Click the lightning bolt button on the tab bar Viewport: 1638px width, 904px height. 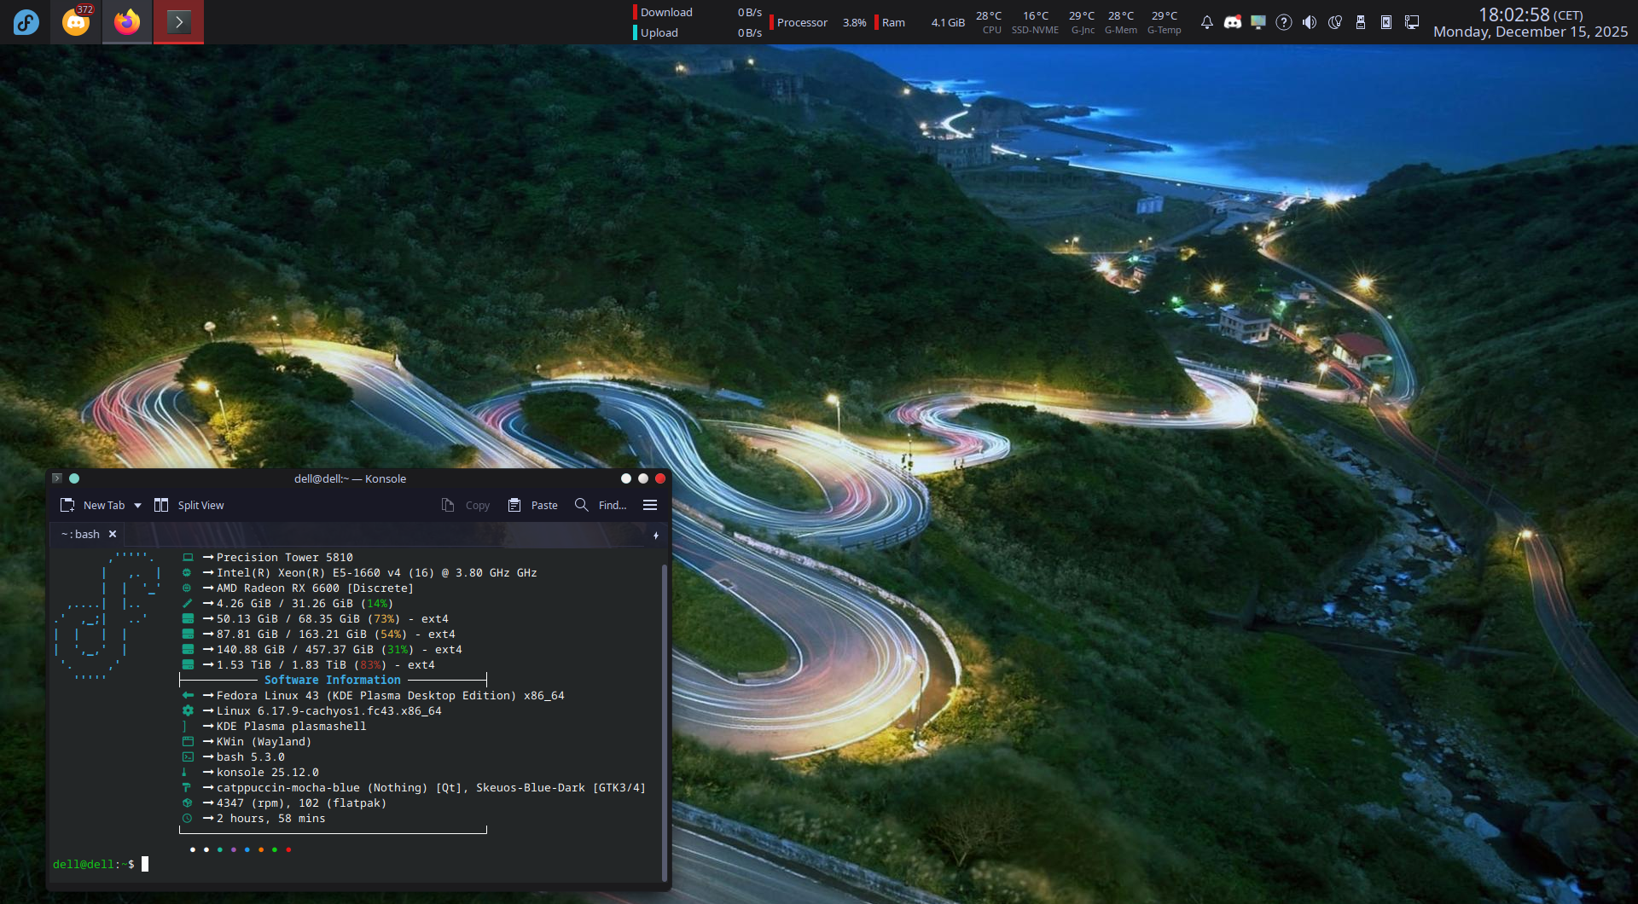pos(656,536)
